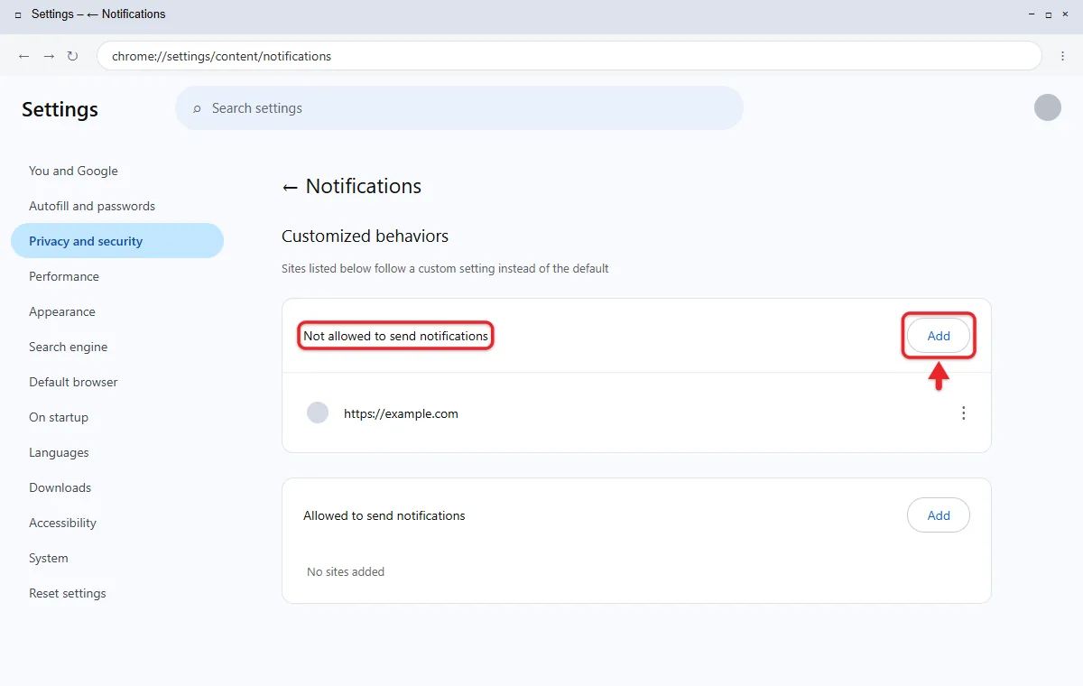Return from Notifications with back arrow
This screenshot has height=686, width=1083.
click(290, 187)
